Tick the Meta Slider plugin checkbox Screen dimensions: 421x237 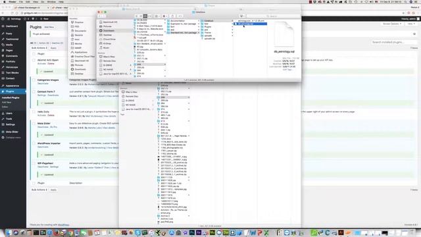coord(34,124)
